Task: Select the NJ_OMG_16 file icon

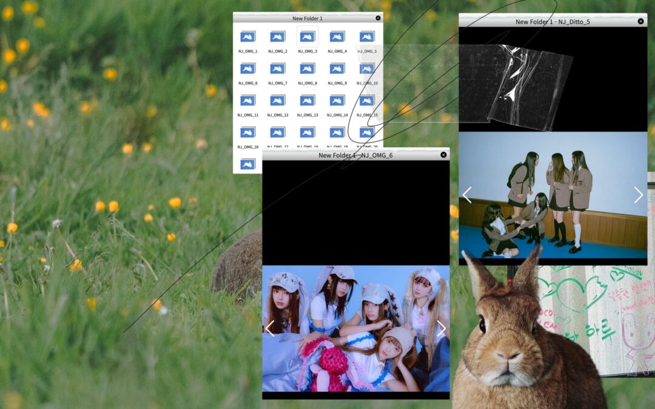Action: pyautogui.click(x=247, y=132)
